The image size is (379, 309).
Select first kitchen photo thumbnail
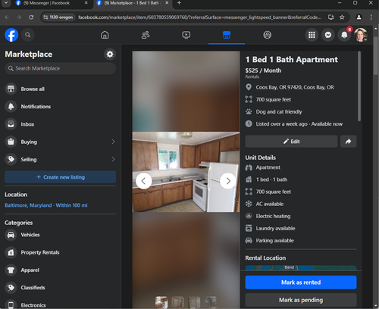161,302
